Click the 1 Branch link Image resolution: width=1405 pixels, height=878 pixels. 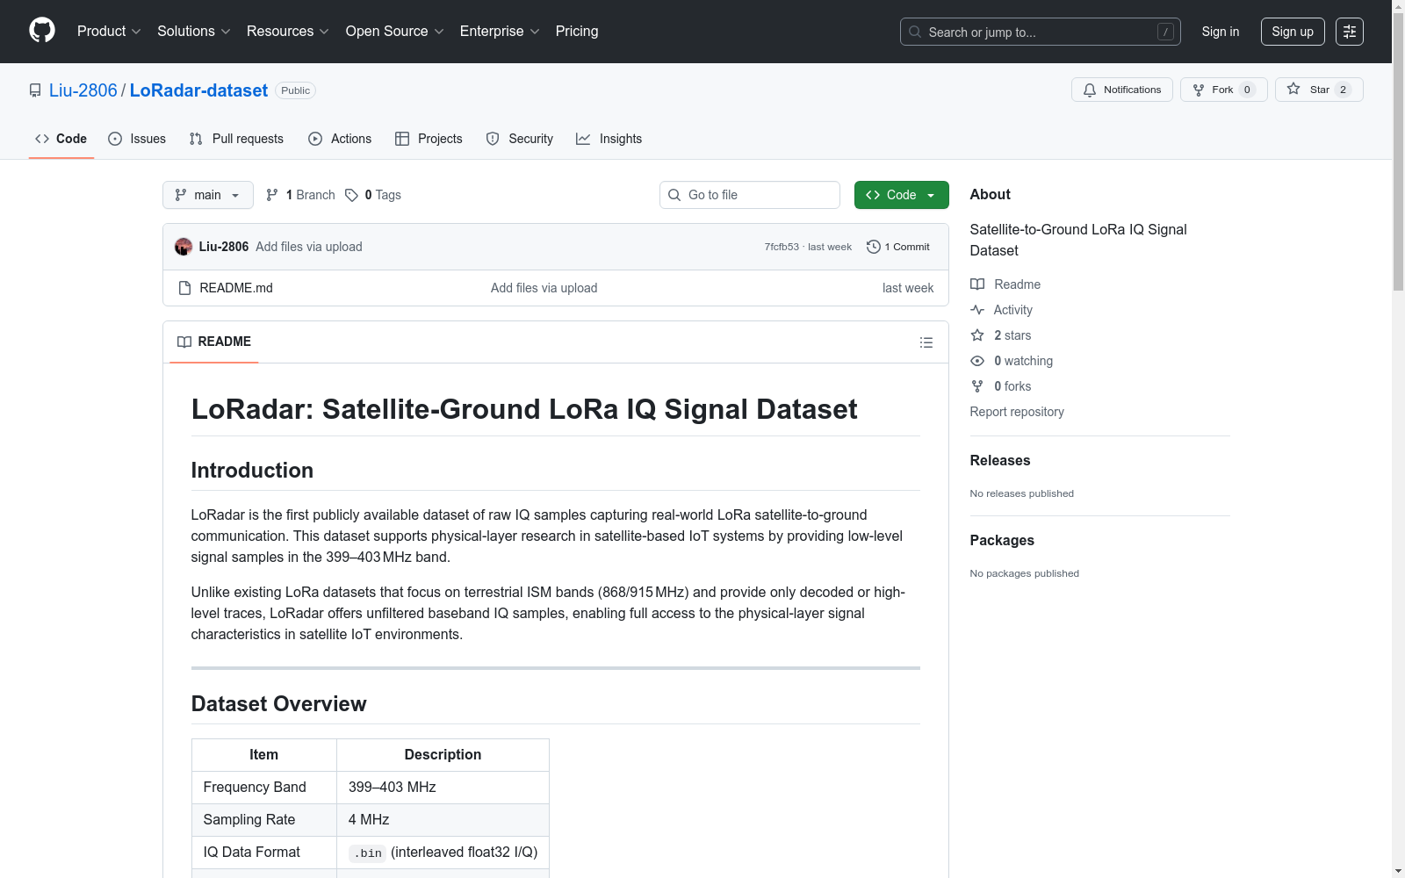(300, 195)
